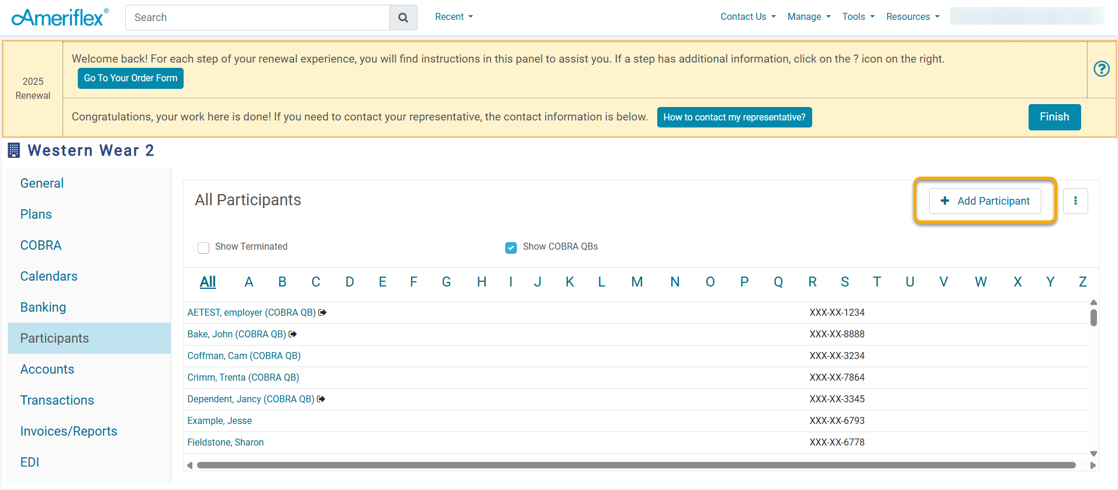Open the Contact Us dropdown

(x=748, y=17)
